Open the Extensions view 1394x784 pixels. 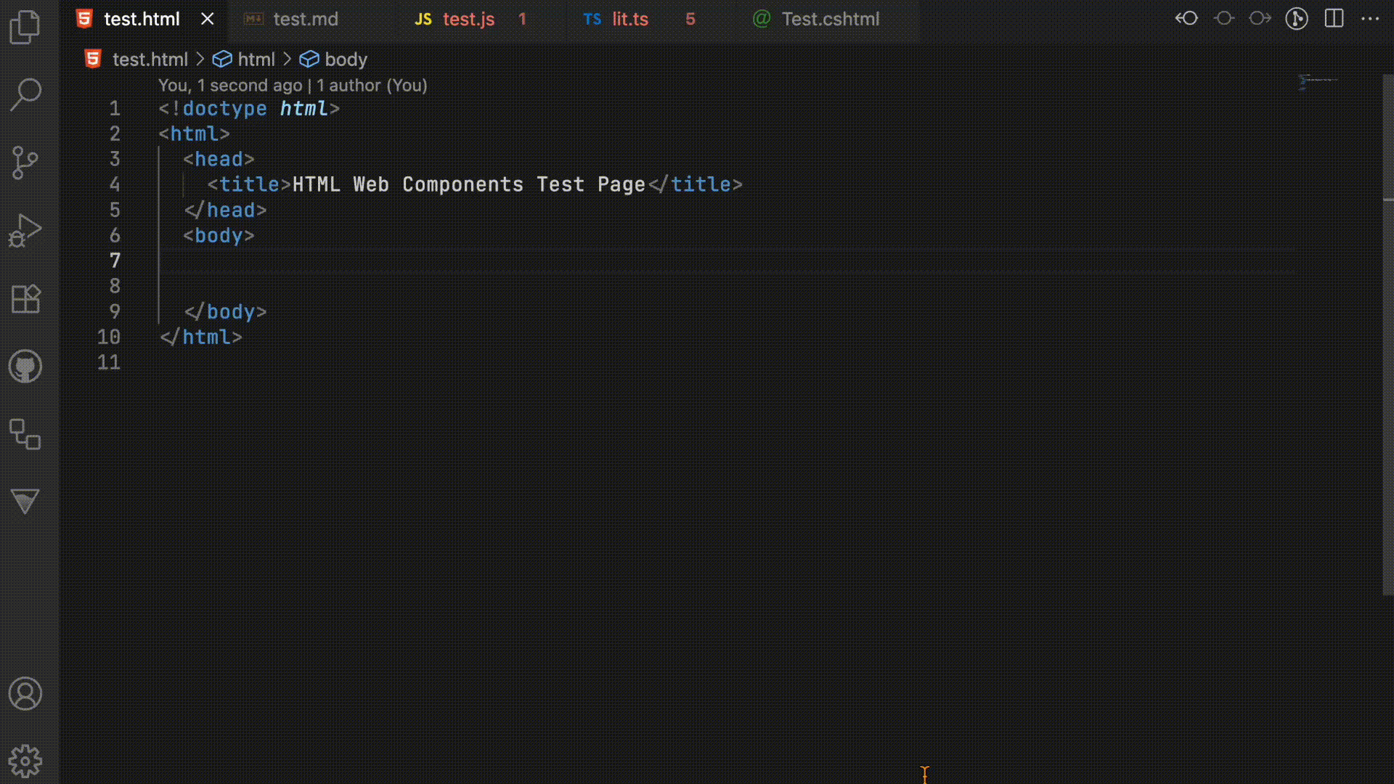coord(25,298)
